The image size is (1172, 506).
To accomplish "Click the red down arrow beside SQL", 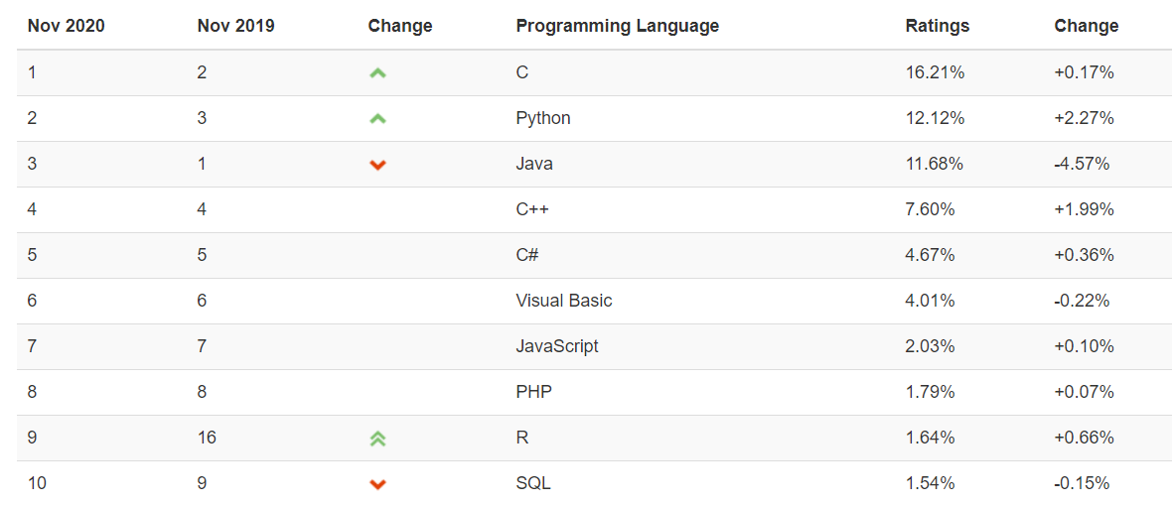I will [378, 484].
